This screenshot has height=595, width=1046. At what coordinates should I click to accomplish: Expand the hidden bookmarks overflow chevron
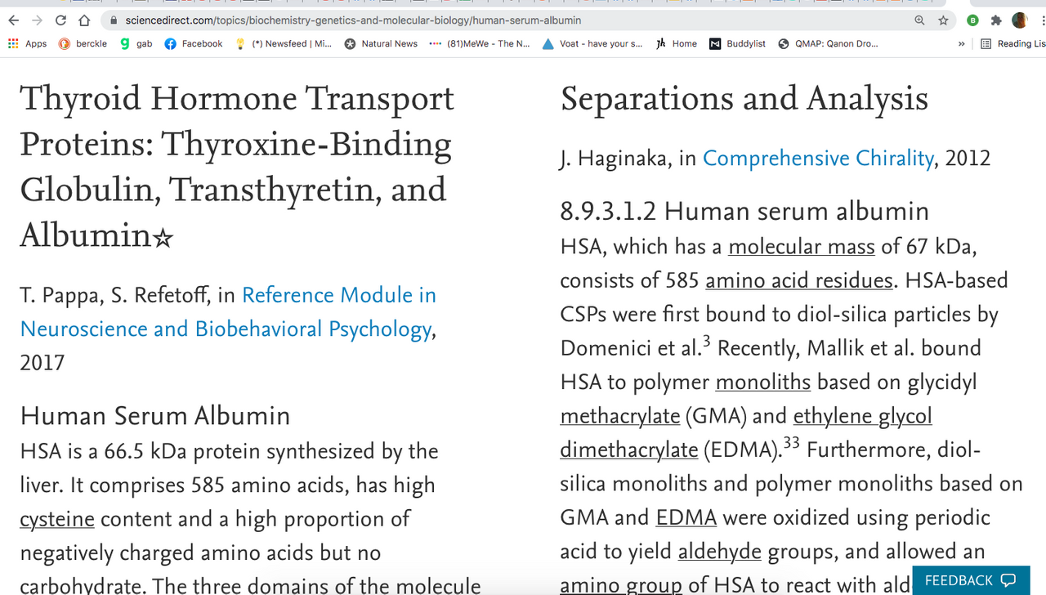click(x=961, y=43)
